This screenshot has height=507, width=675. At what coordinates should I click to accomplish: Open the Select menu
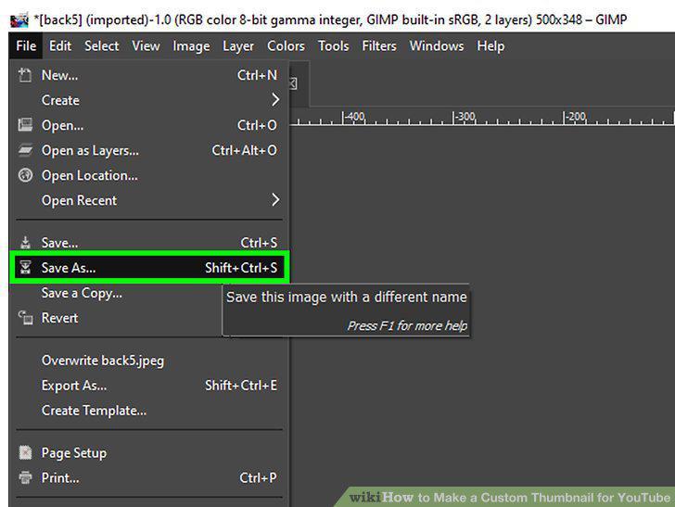102,45
